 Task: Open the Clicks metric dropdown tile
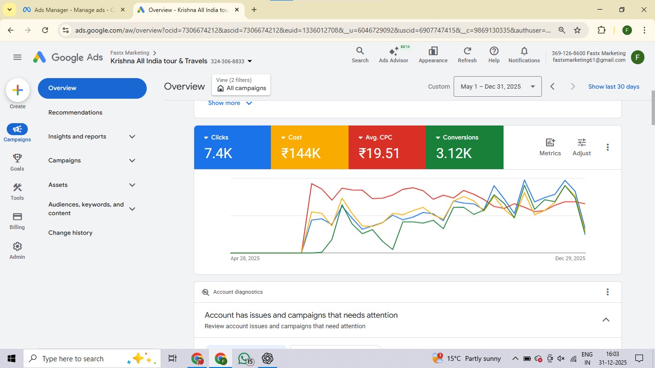point(217,138)
